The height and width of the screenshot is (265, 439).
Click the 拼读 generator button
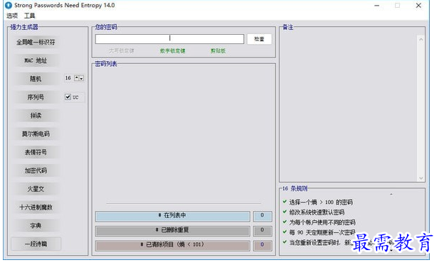pos(36,115)
